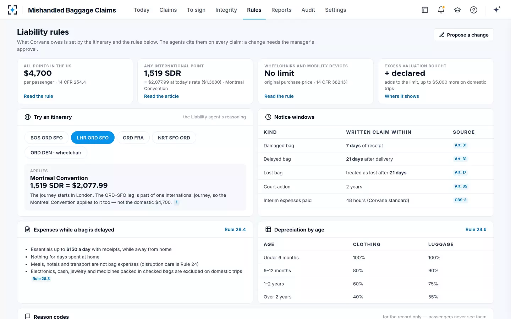Click the Over 2 years row label

click(x=278, y=297)
